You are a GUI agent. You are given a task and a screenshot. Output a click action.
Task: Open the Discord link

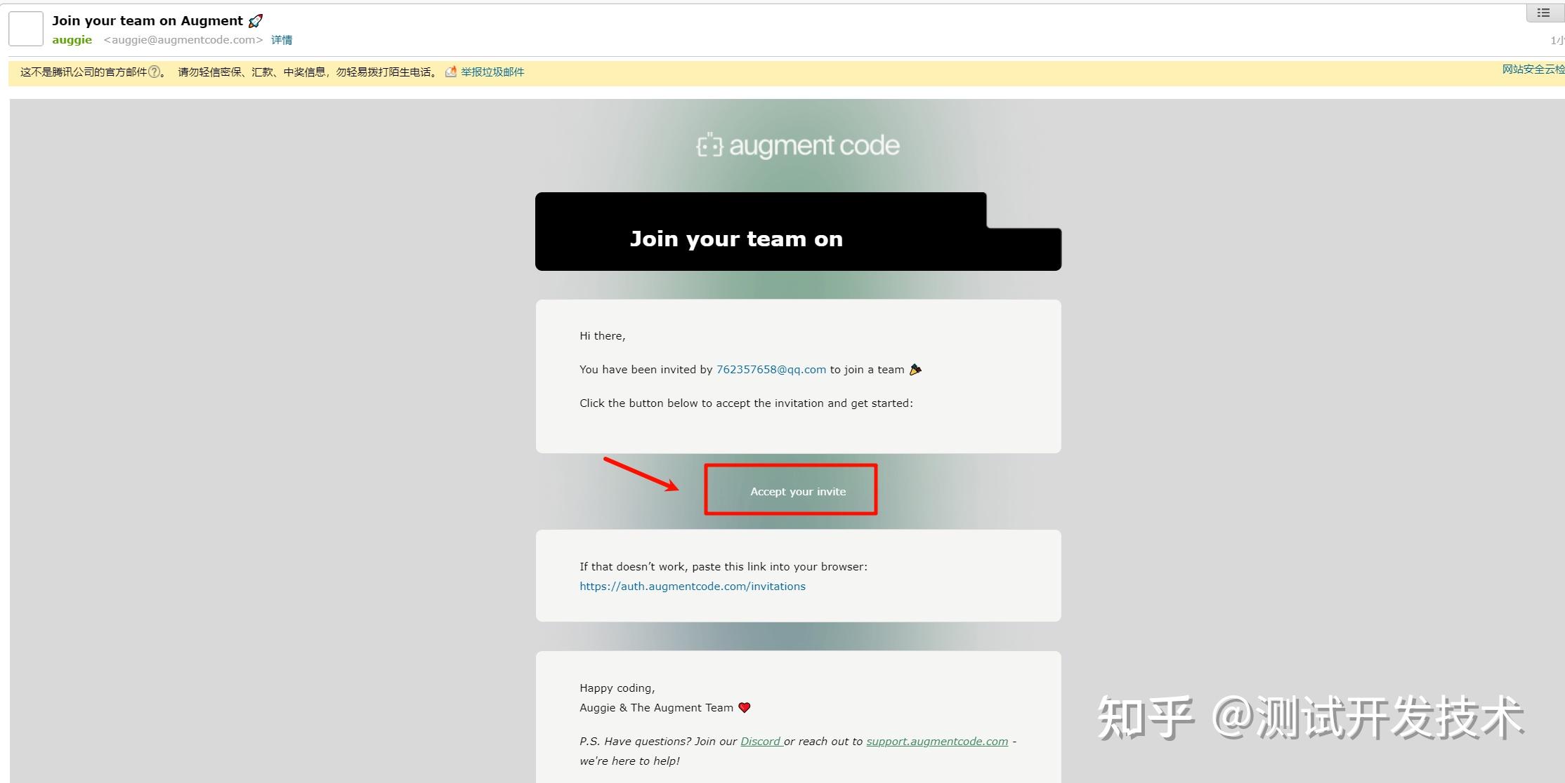tap(760, 741)
